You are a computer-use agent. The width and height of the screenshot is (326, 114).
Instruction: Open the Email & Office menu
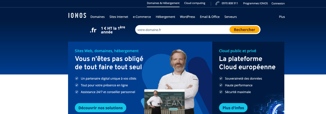pyautogui.click(x=210, y=17)
